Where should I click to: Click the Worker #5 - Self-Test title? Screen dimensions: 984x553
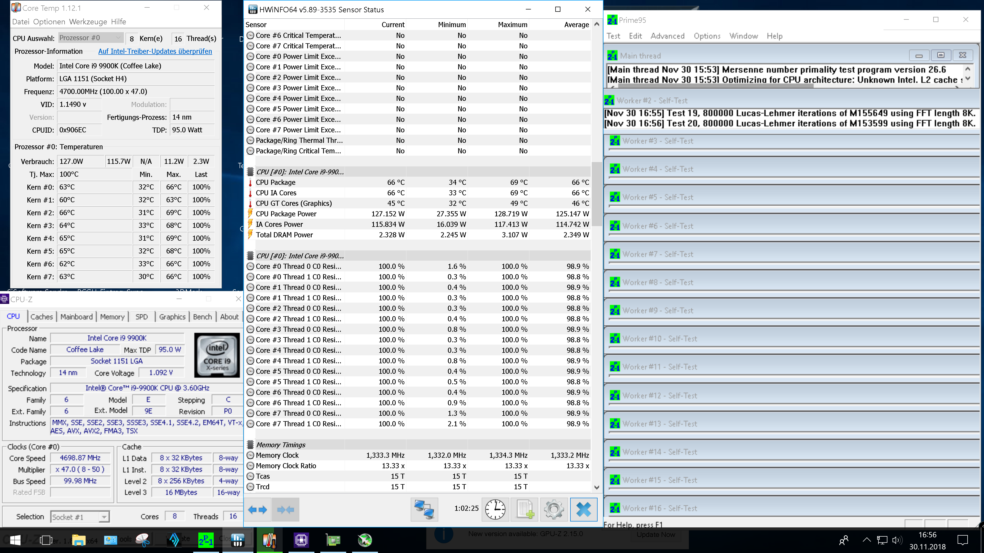658,197
